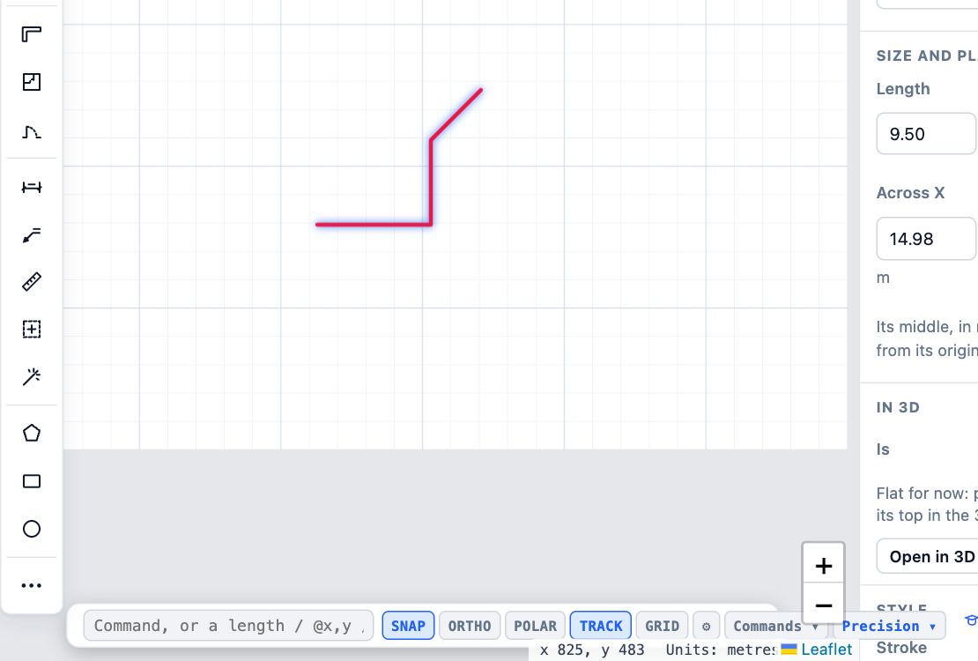Image resolution: width=978 pixels, height=661 pixels.
Task: Select the dashed box plus tool
Action: tap(31, 329)
